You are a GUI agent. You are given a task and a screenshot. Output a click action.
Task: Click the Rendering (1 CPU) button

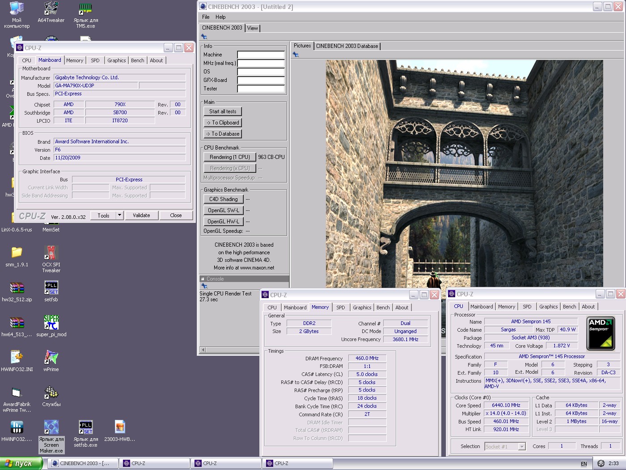point(230,157)
